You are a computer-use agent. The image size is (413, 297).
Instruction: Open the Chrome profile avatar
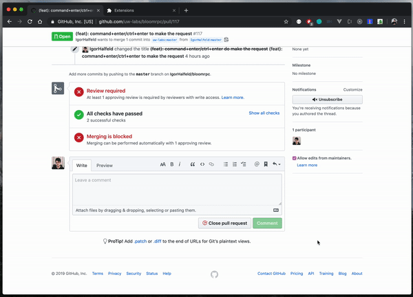click(394, 21)
